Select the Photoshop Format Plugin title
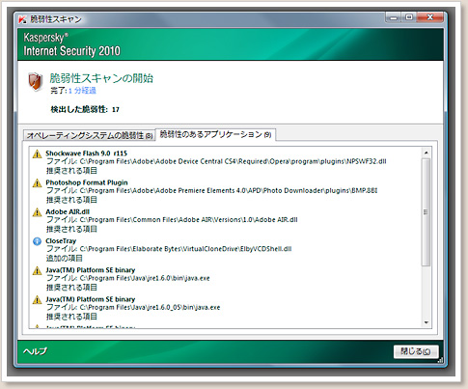 [x=87, y=182]
